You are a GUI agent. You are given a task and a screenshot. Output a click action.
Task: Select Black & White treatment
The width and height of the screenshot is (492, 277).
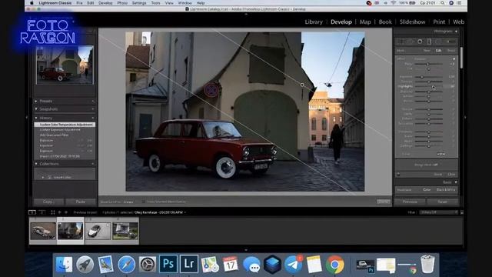446,190
